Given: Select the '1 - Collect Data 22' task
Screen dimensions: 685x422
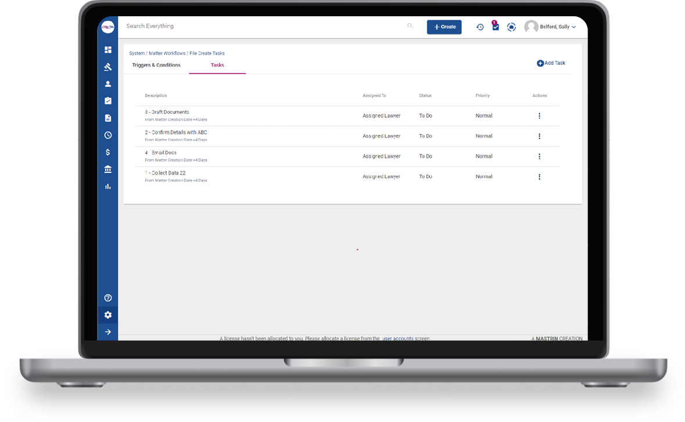Looking at the screenshot, I should (x=165, y=173).
